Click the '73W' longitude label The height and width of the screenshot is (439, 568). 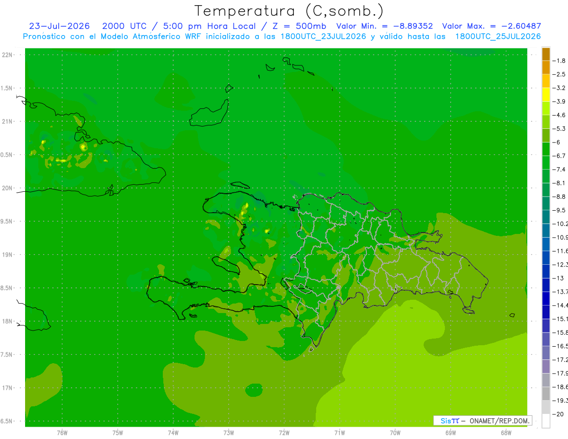pyautogui.click(x=229, y=433)
